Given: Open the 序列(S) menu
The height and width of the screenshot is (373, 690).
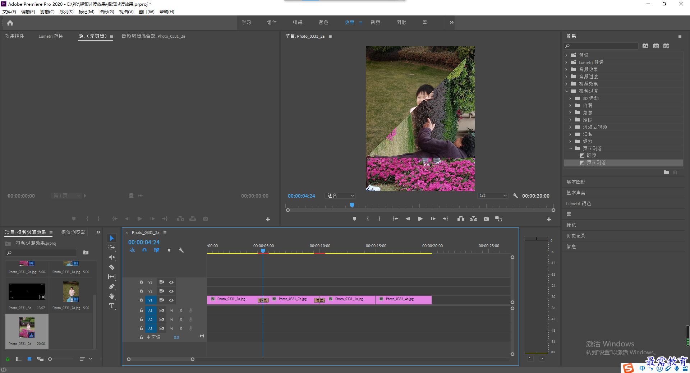Looking at the screenshot, I should coord(66,12).
